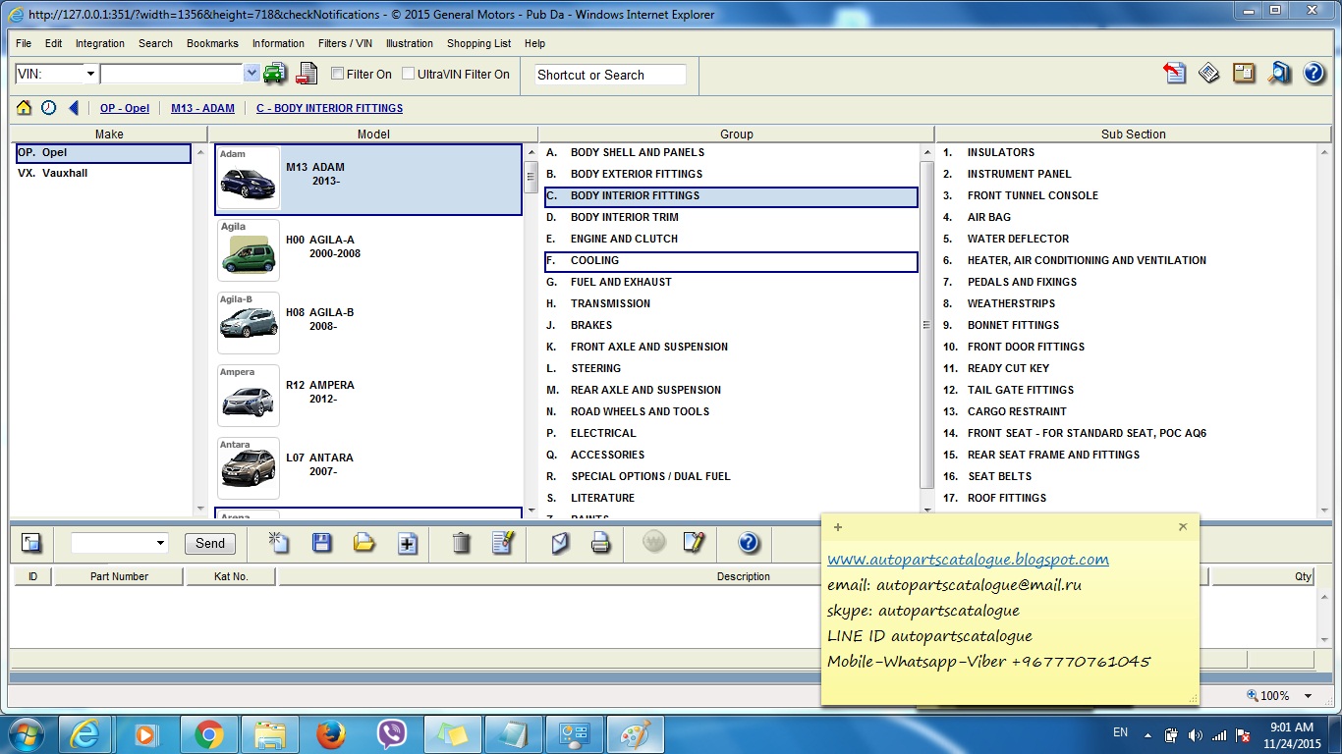Open the Filters / VIN menu
Image resolution: width=1342 pixels, height=754 pixels.
tap(344, 43)
